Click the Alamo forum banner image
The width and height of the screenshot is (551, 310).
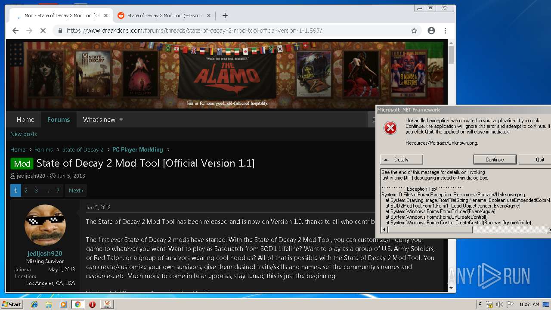point(227,75)
